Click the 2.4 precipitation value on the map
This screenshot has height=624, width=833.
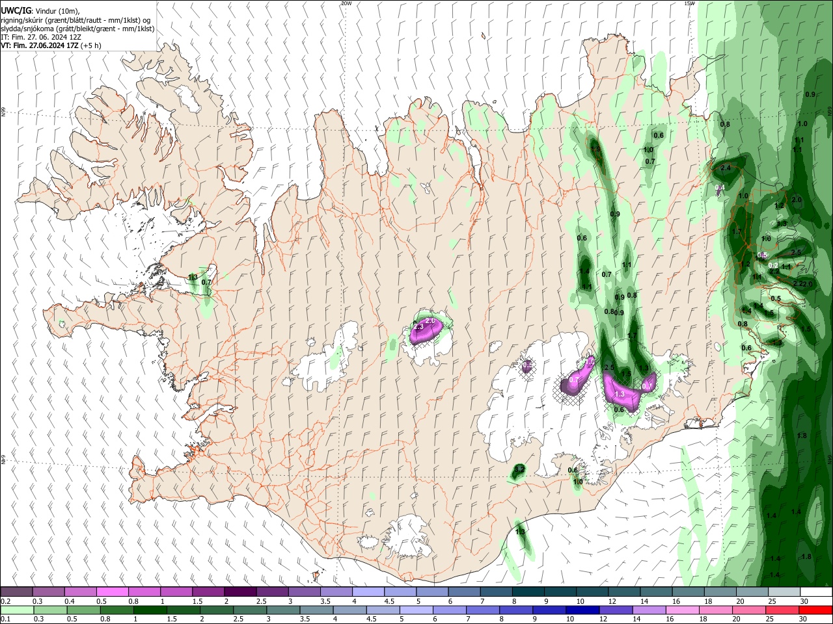[x=726, y=168]
